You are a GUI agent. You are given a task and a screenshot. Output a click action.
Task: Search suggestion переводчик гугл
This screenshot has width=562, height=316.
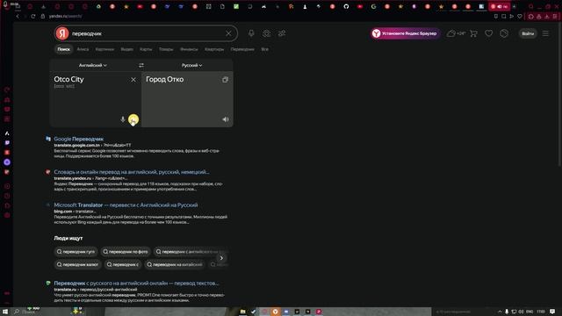click(x=76, y=252)
